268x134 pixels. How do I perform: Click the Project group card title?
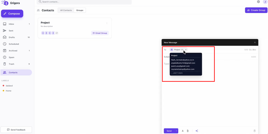tap(45, 23)
